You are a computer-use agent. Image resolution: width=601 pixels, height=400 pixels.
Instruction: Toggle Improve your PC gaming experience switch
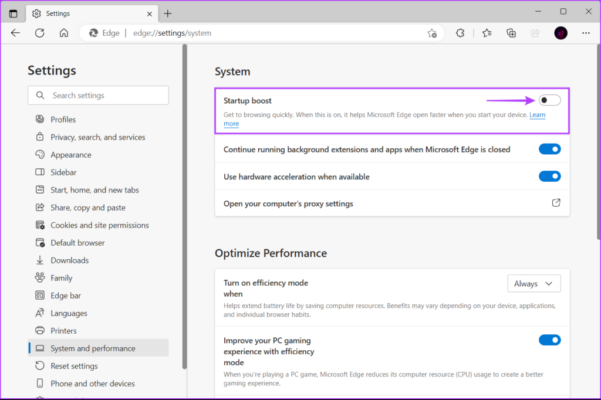point(549,340)
